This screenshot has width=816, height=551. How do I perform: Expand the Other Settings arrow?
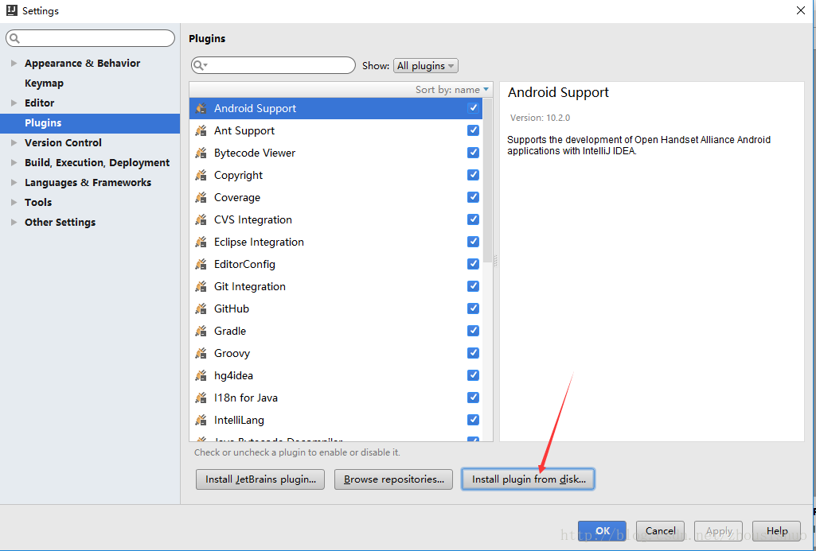pos(14,222)
